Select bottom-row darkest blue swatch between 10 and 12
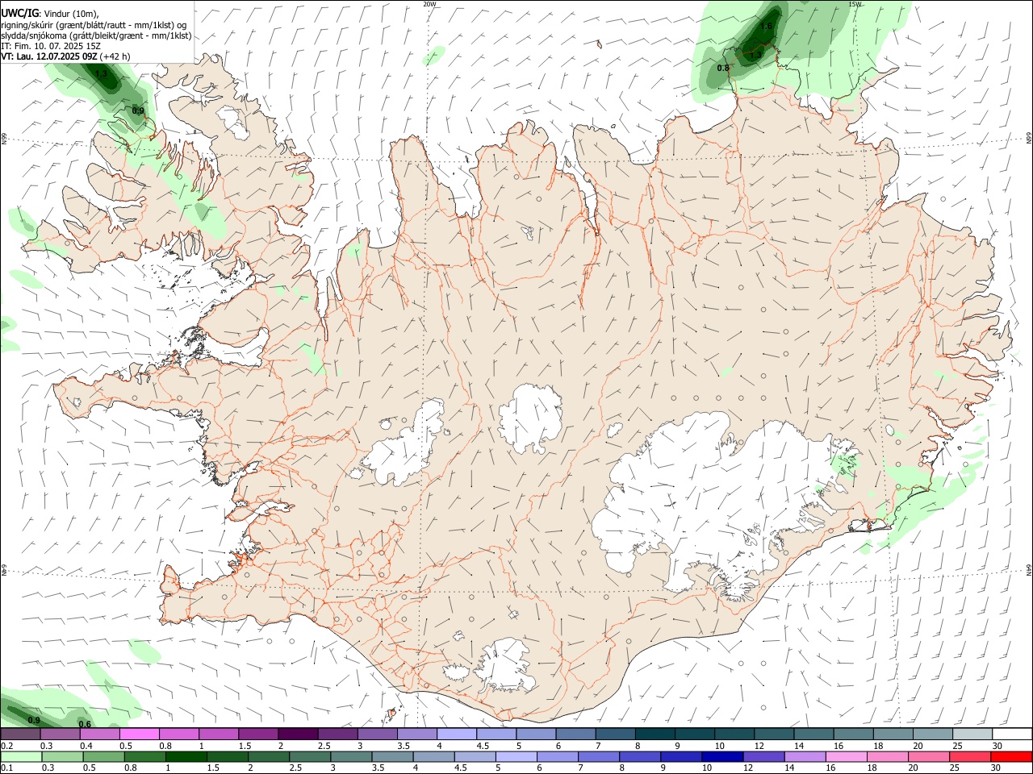Image resolution: width=1033 pixels, height=774 pixels. [724, 756]
